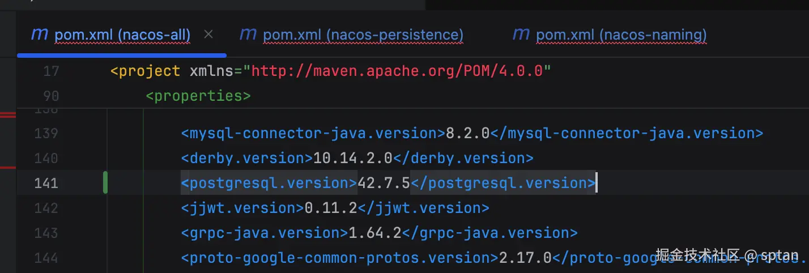Image resolution: width=809 pixels, height=273 pixels.
Task: Jump to the sticky <properties> header line
Action: pyautogui.click(x=198, y=96)
